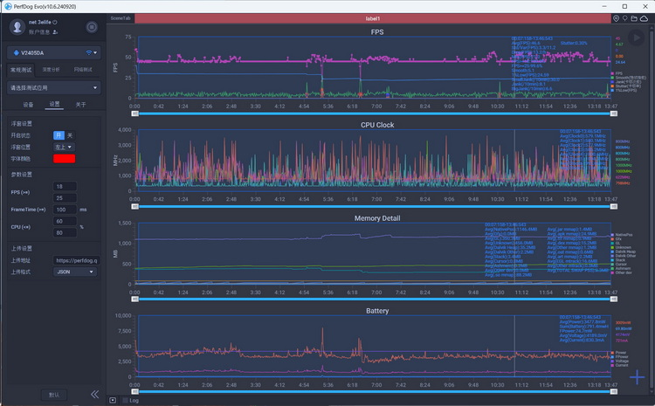Click the logout power icon beside username

tap(55, 22)
